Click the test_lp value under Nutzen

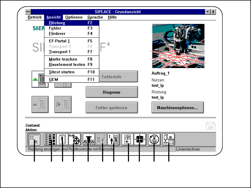pos(158,86)
